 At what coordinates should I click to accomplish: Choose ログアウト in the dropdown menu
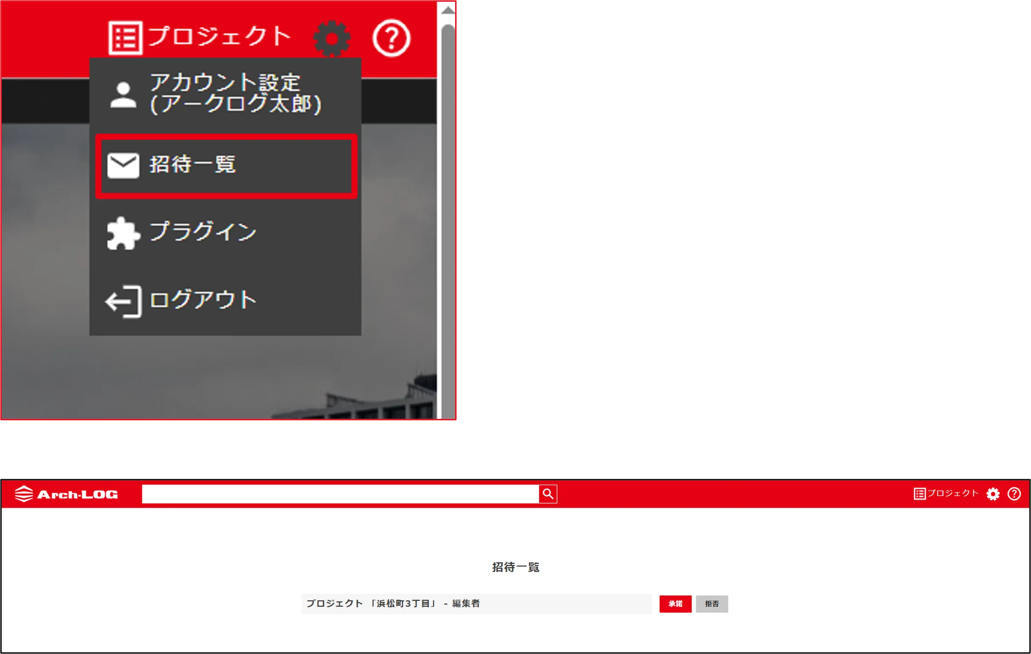(x=225, y=301)
